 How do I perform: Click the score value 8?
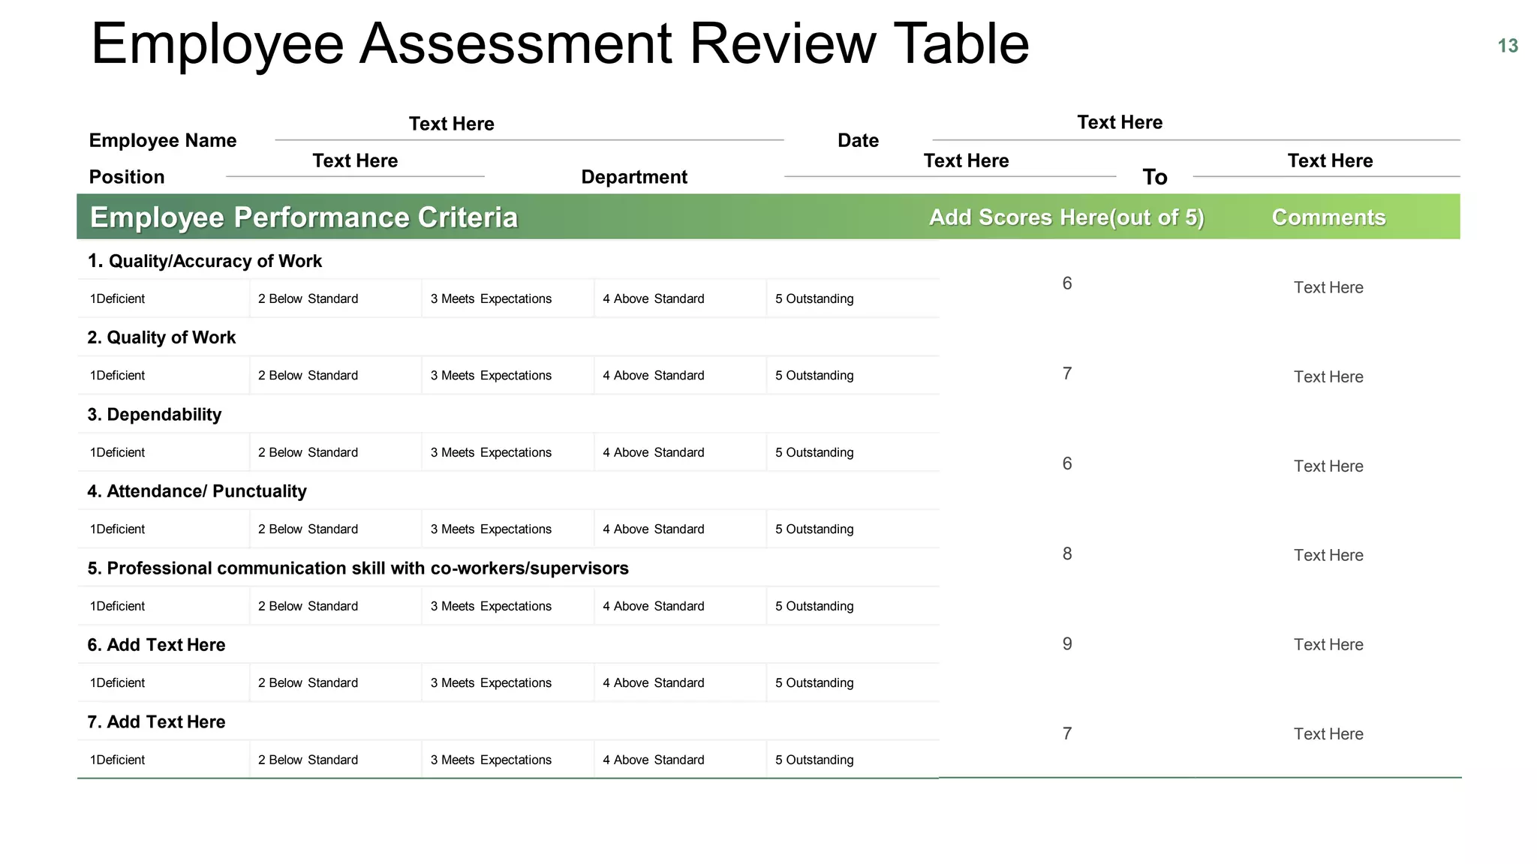1067,553
